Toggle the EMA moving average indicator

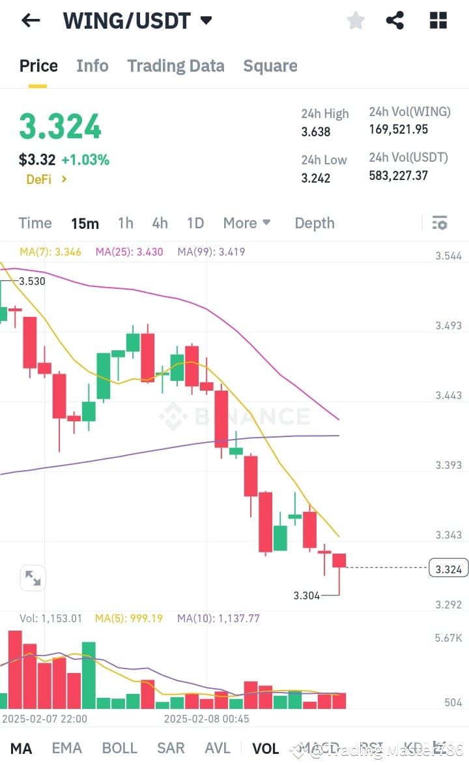[67, 748]
